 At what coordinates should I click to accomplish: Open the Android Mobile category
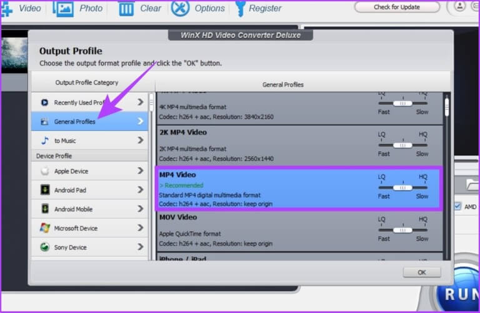(x=89, y=209)
